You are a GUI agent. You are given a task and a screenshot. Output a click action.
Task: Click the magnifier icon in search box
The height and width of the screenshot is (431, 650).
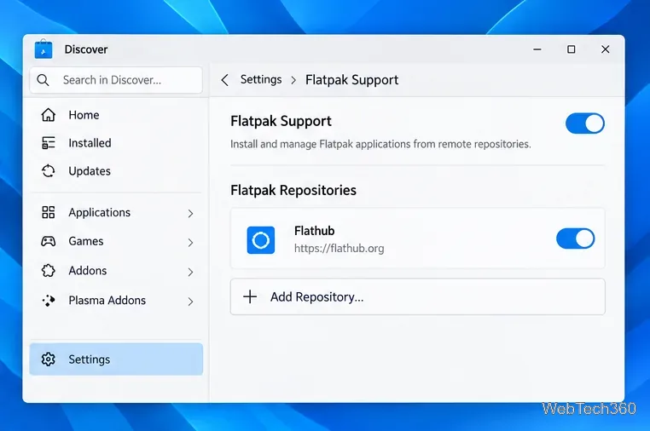pos(44,80)
